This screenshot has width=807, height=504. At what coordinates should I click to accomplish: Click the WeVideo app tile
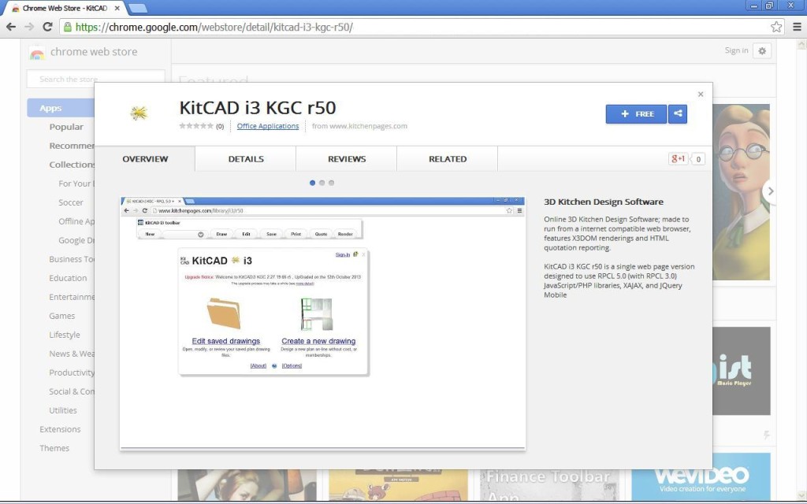coord(701,476)
